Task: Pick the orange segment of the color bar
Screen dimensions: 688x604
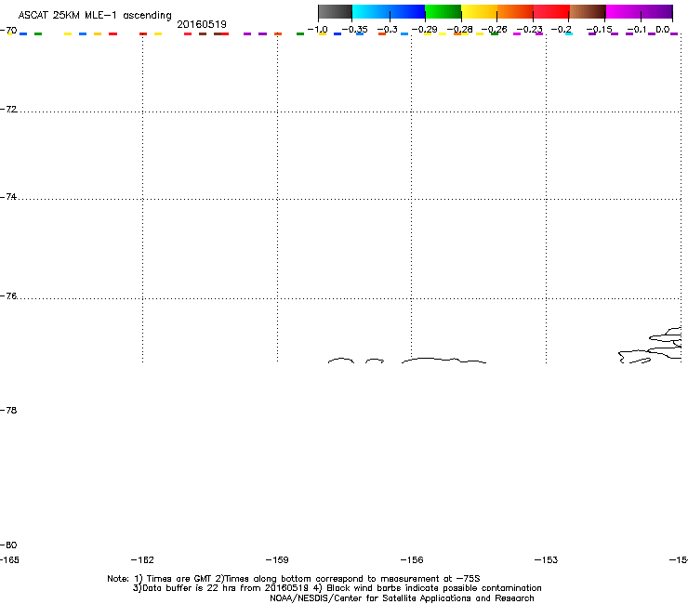Action: (515, 12)
